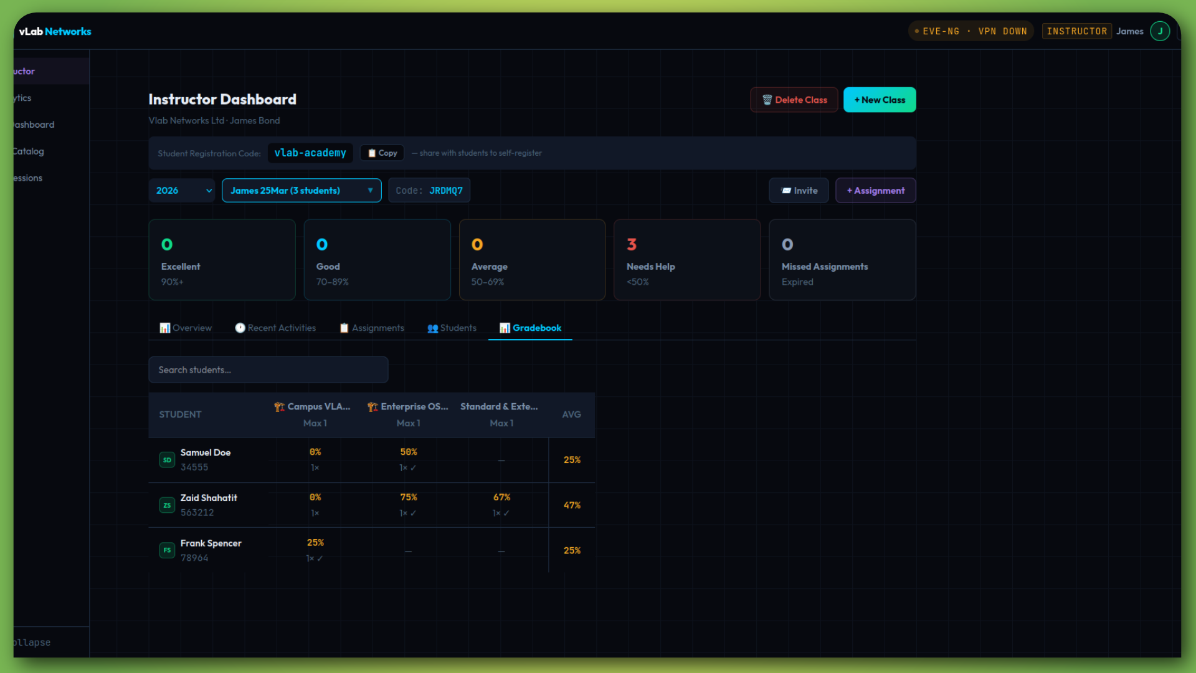Click the vLab Networks logo
Image resolution: width=1196 pixels, height=673 pixels.
click(x=55, y=31)
